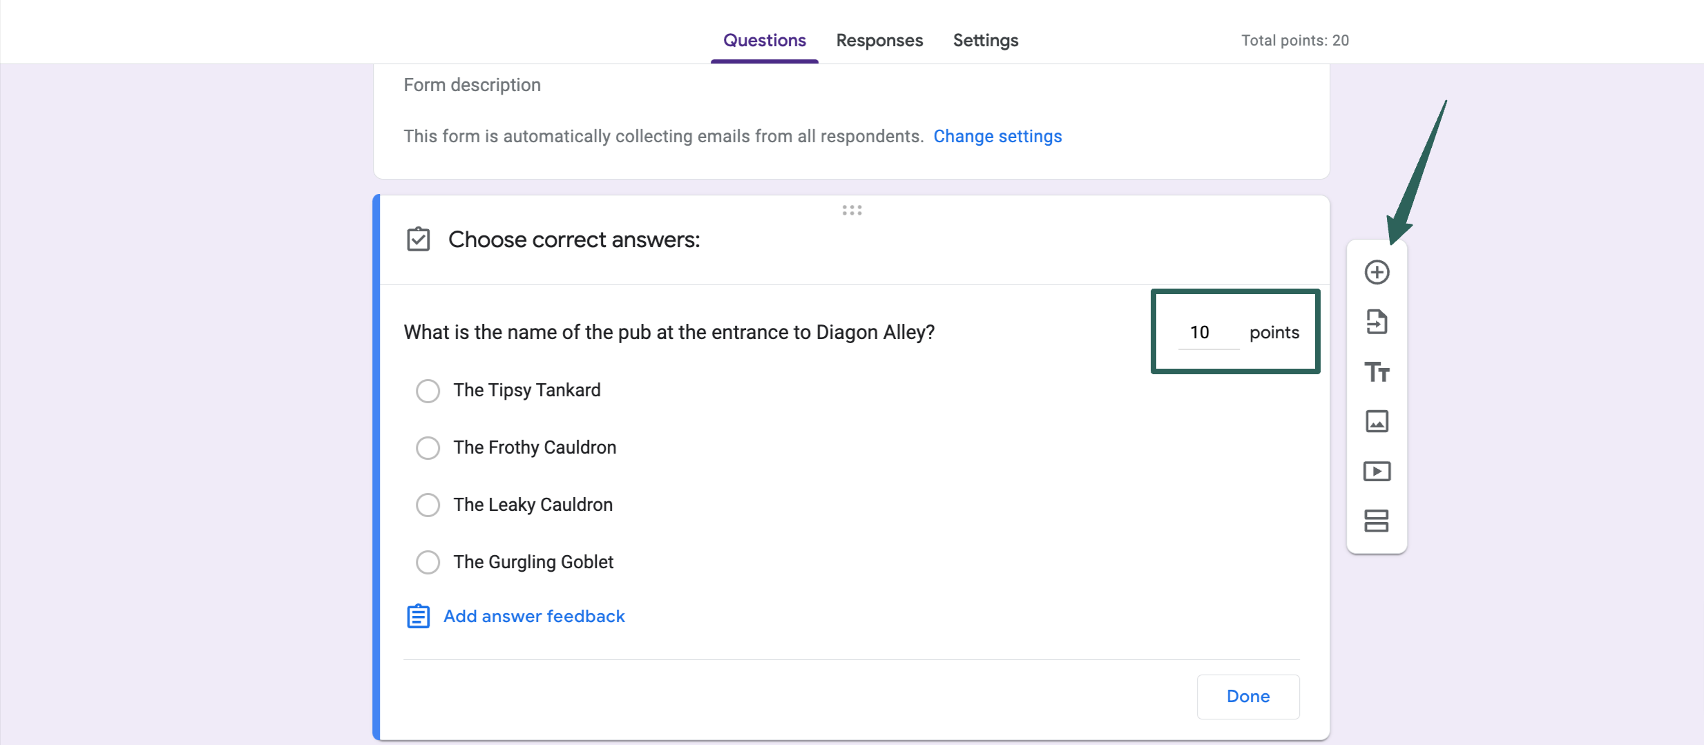
Task: Click the email collection notice text
Action: tap(663, 137)
